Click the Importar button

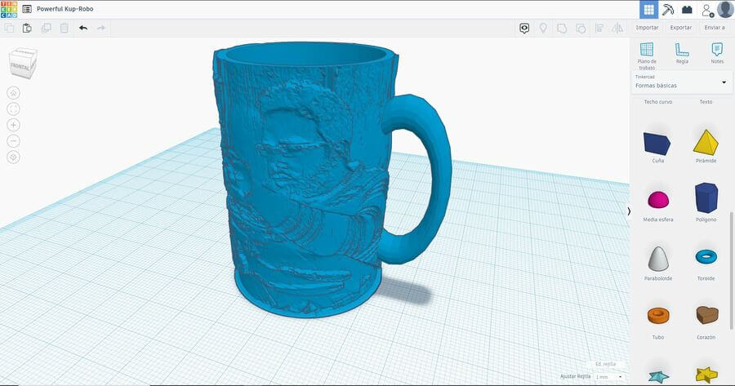[647, 28]
